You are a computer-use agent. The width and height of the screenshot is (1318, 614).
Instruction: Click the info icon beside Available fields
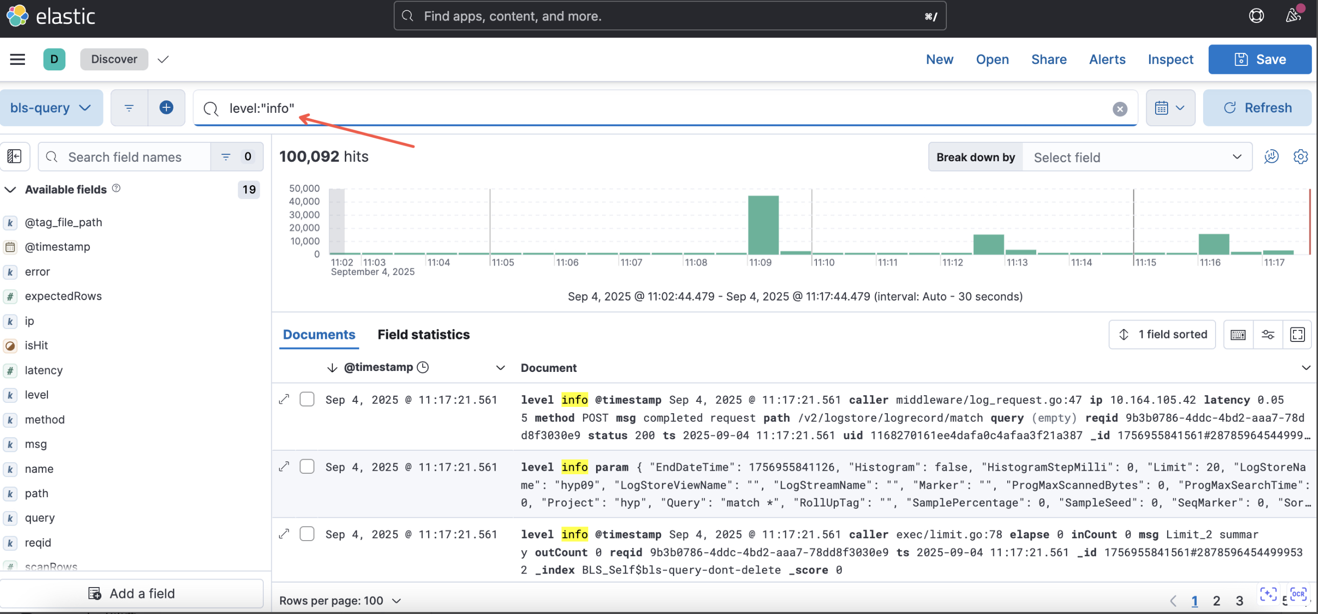[116, 189]
